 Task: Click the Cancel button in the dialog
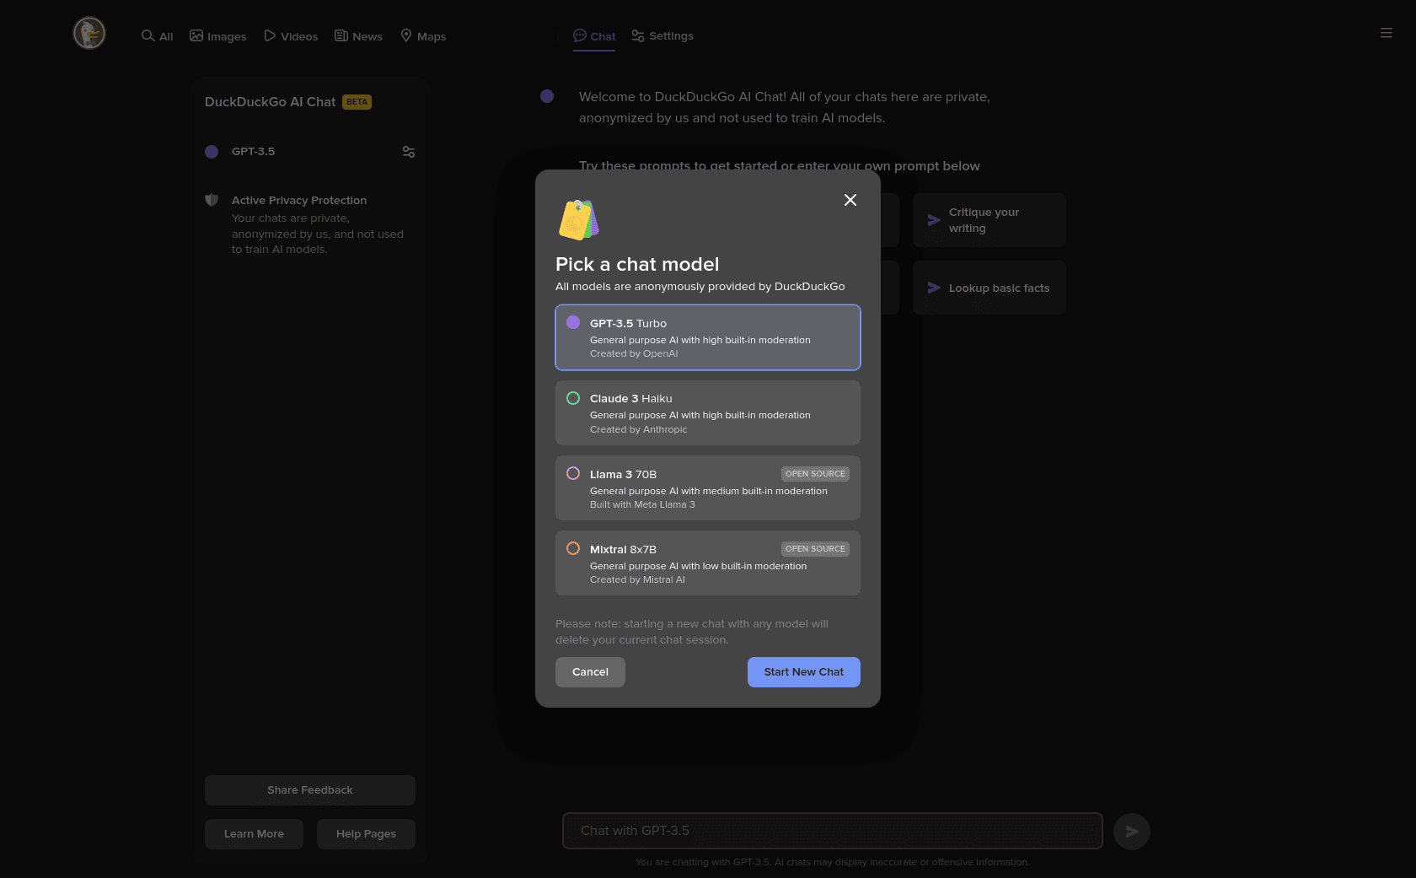point(590,672)
